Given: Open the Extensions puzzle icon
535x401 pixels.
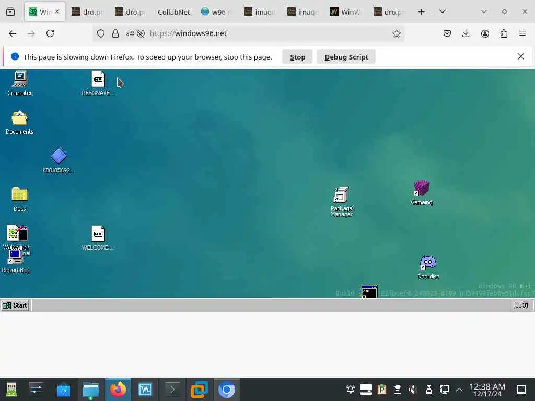Looking at the screenshot, I should pos(504,33).
